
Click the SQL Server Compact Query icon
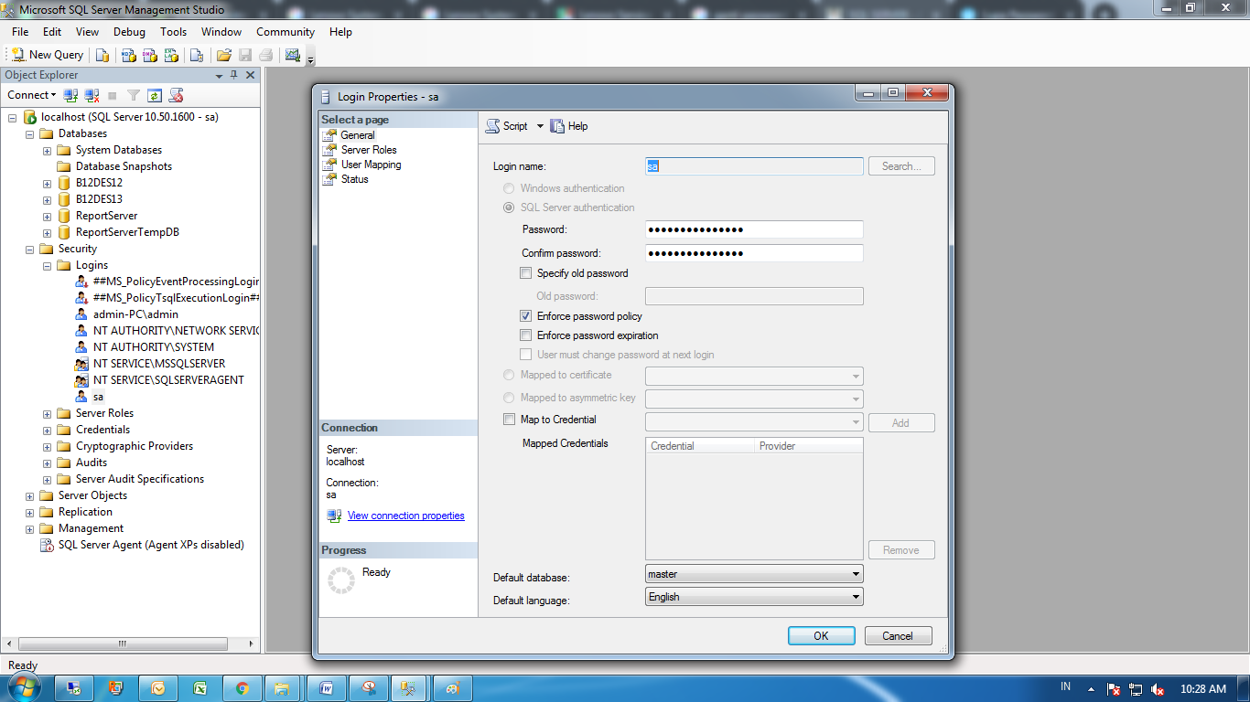pyautogui.click(x=196, y=55)
